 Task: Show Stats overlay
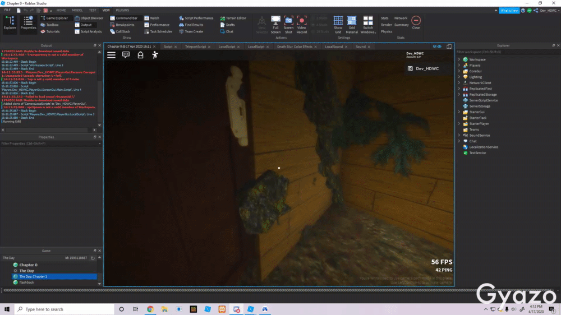click(385, 18)
